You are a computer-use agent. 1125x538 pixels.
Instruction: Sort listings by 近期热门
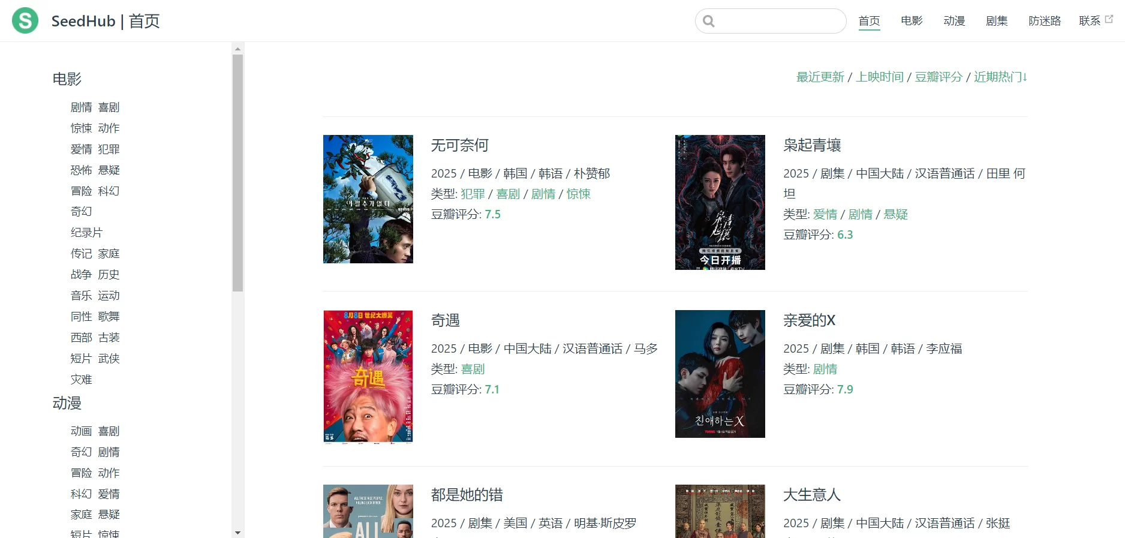click(1000, 77)
